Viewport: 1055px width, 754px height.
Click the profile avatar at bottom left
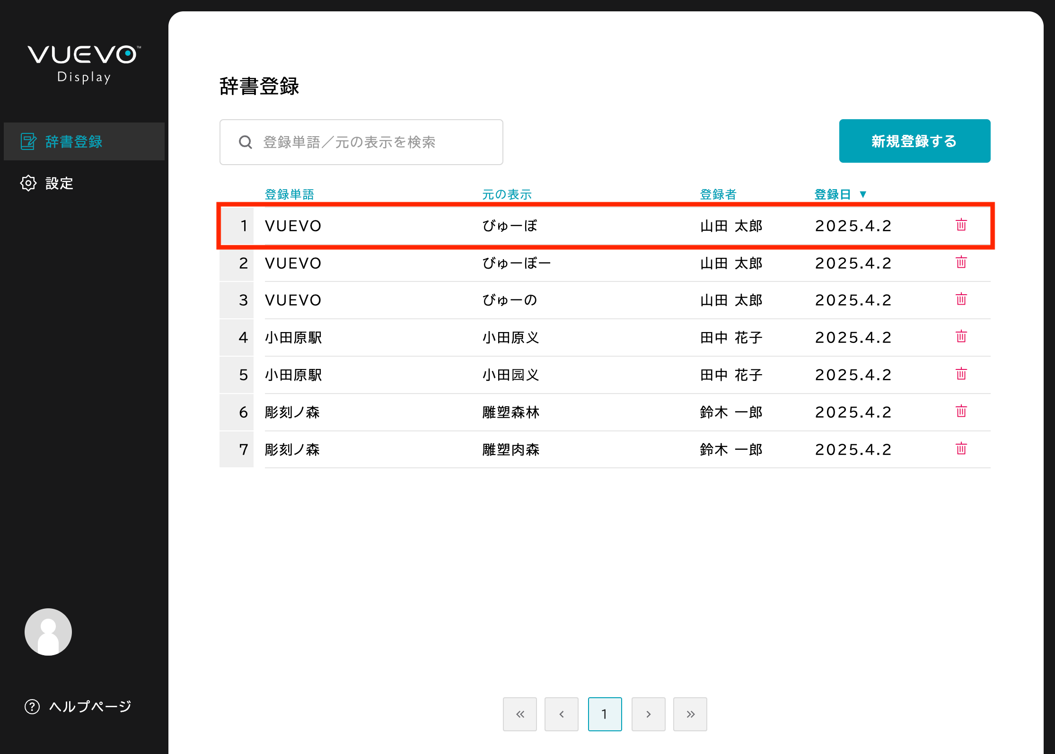click(x=47, y=631)
